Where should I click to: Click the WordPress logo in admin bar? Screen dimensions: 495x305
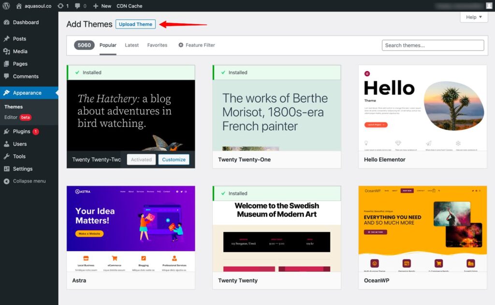click(6, 6)
